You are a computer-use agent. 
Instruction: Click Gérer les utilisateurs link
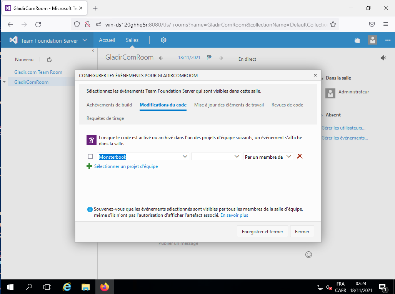[343, 128]
